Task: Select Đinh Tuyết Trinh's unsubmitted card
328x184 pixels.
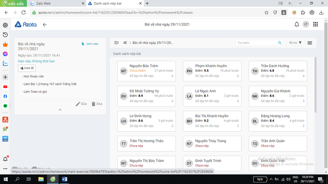Action: [212, 163]
